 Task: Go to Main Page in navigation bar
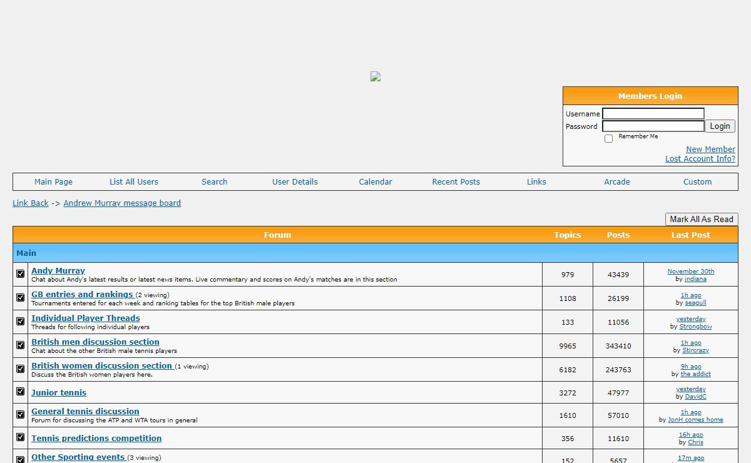[x=53, y=181]
